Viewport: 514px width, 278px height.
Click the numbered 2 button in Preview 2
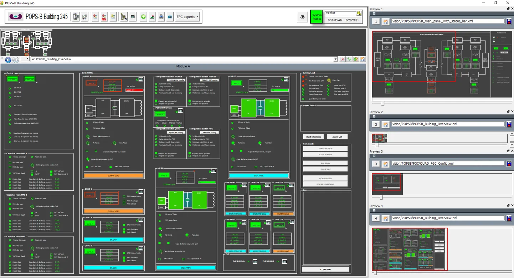[376, 124]
